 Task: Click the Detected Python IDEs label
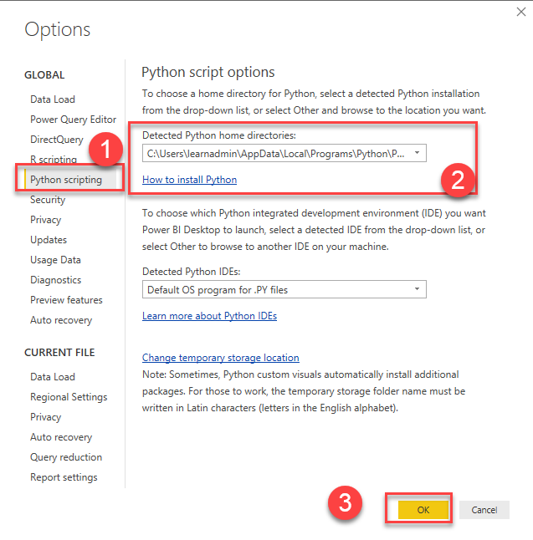pyautogui.click(x=192, y=272)
